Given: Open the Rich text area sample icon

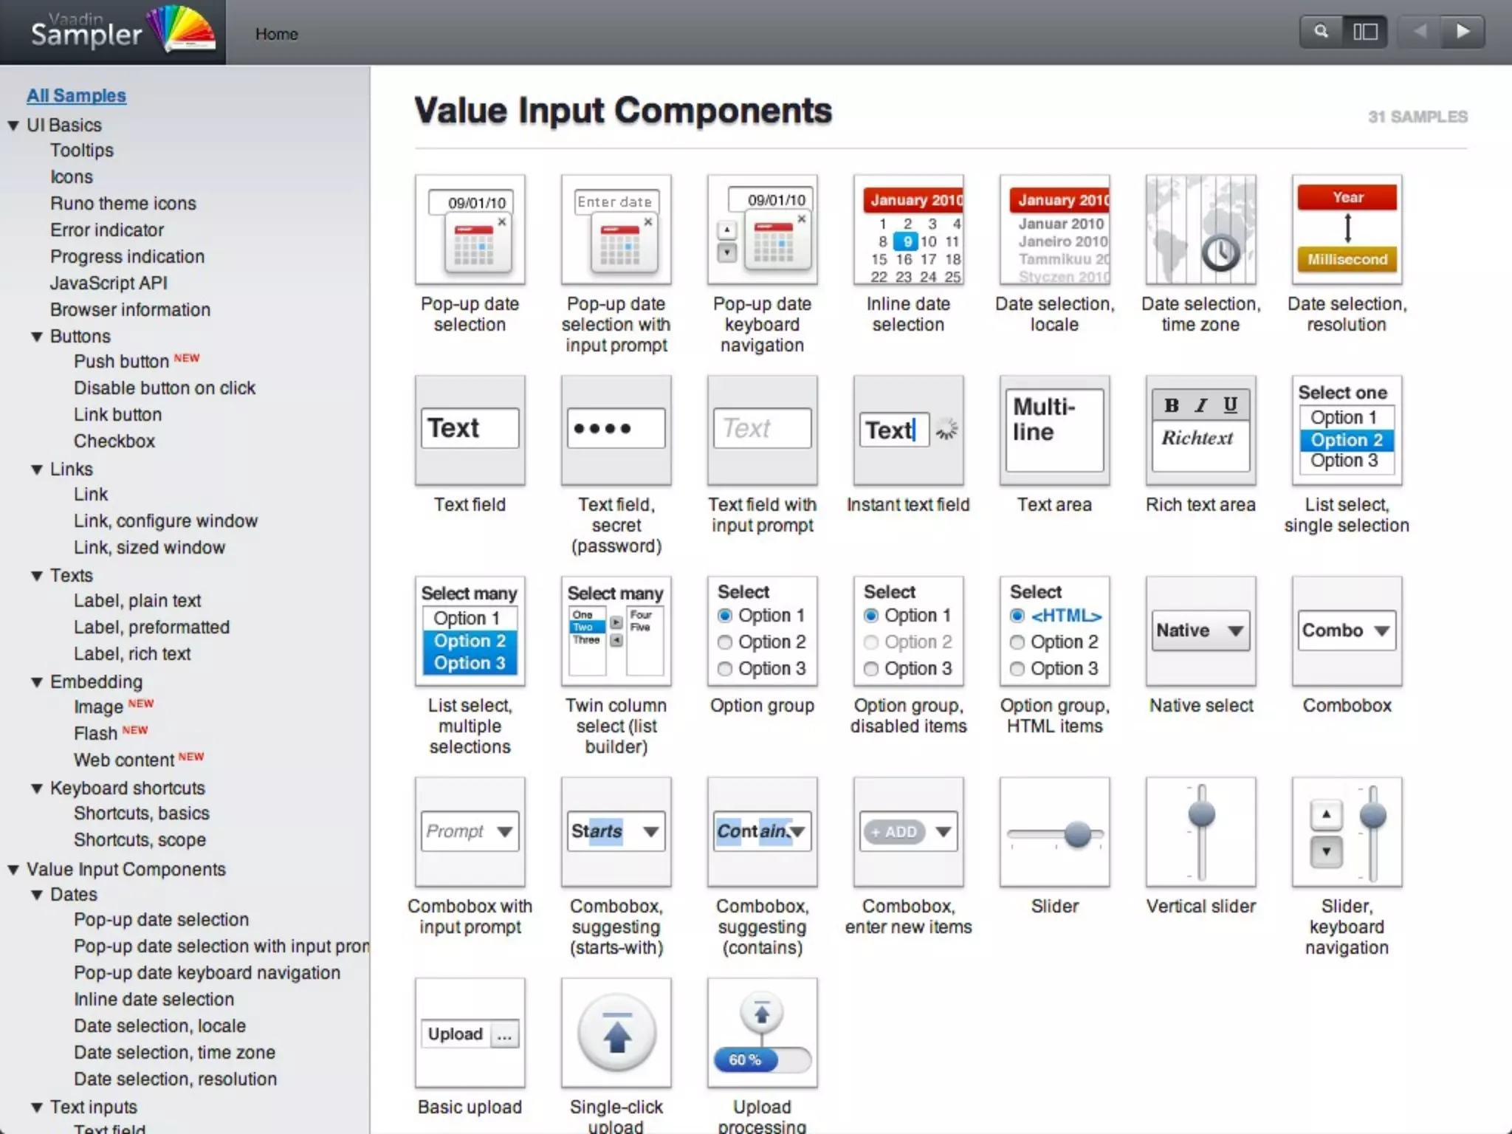Looking at the screenshot, I should [1200, 430].
